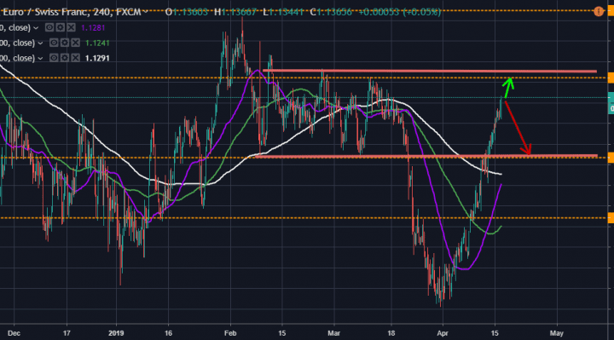Remove the purple 1.1281 moving average indicator
614x340 pixels.
71,27
